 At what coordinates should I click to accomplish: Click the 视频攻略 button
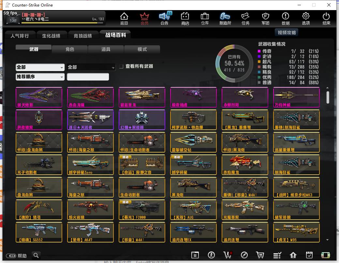click(x=287, y=33)
